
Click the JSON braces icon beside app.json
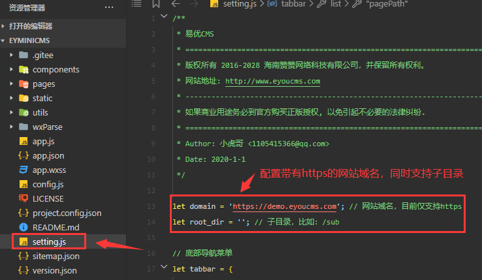(x=24, y=155)
